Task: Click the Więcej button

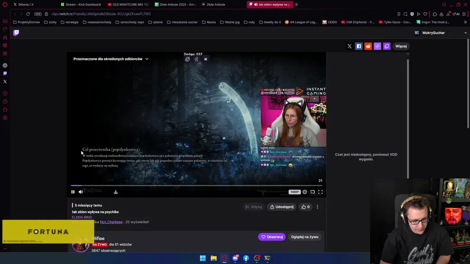Action: pyautogui.click(x=401, y=46)
